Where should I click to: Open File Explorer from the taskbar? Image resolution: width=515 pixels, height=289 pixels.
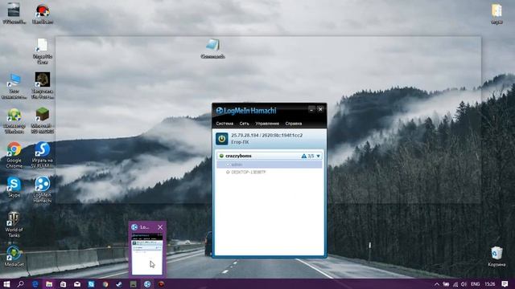(49, 284)
